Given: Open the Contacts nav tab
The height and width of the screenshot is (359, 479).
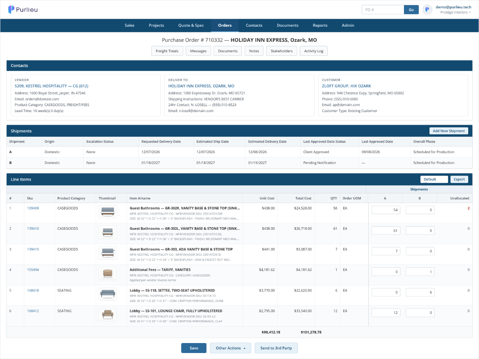Looking at the screenshot, I should (254, 26).
